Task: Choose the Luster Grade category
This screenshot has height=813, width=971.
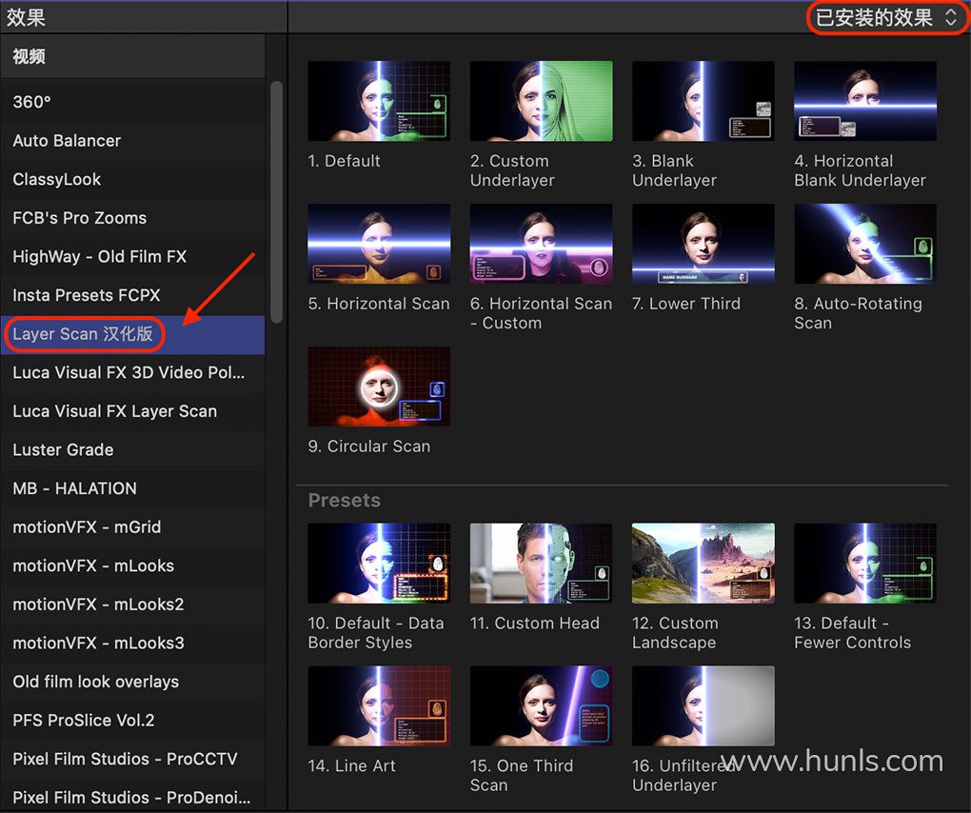Action: (x=63, y=450)
